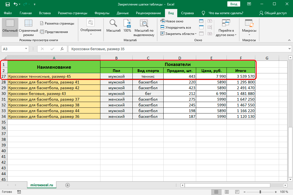
Task: Switch to the Главная tab
Action: click(x=26, y=13)
